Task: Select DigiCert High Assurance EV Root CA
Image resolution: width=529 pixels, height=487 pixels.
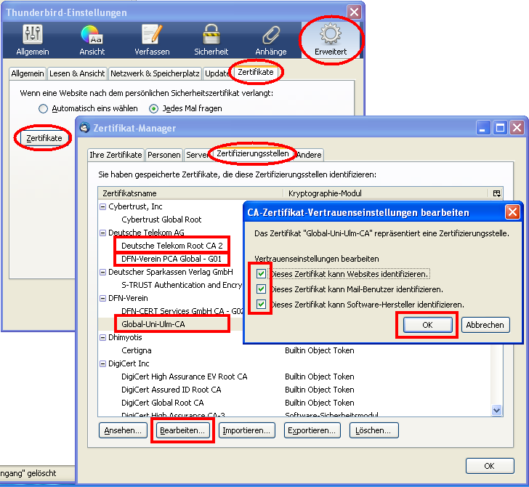Action: coord(185,377)
